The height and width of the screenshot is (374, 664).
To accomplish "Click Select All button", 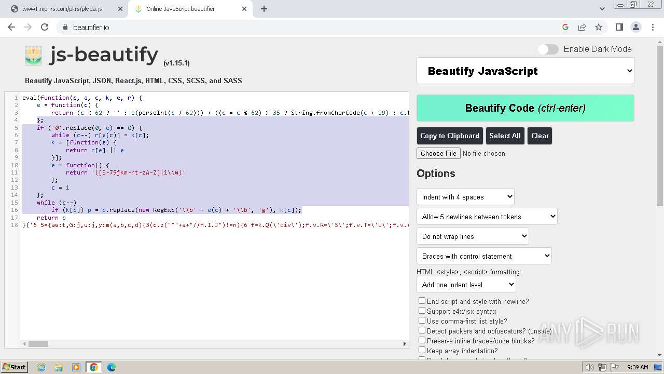I will coord(505,136).
